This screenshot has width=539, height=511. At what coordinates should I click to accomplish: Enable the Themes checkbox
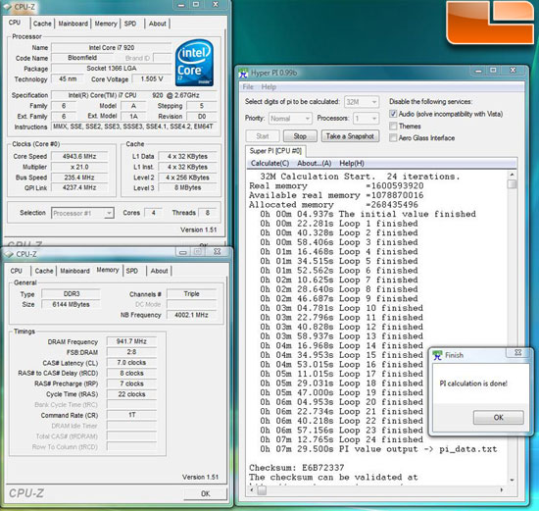[393, 126]
